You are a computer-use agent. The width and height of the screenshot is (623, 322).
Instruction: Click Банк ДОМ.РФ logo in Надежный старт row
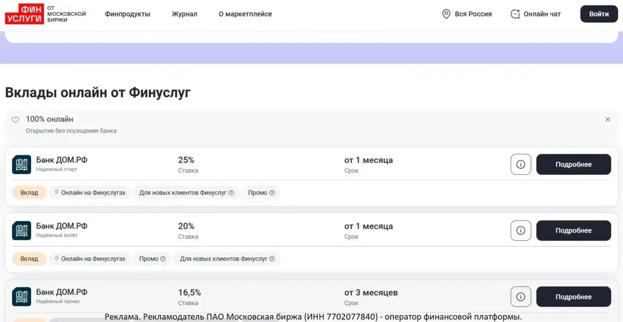21,164
